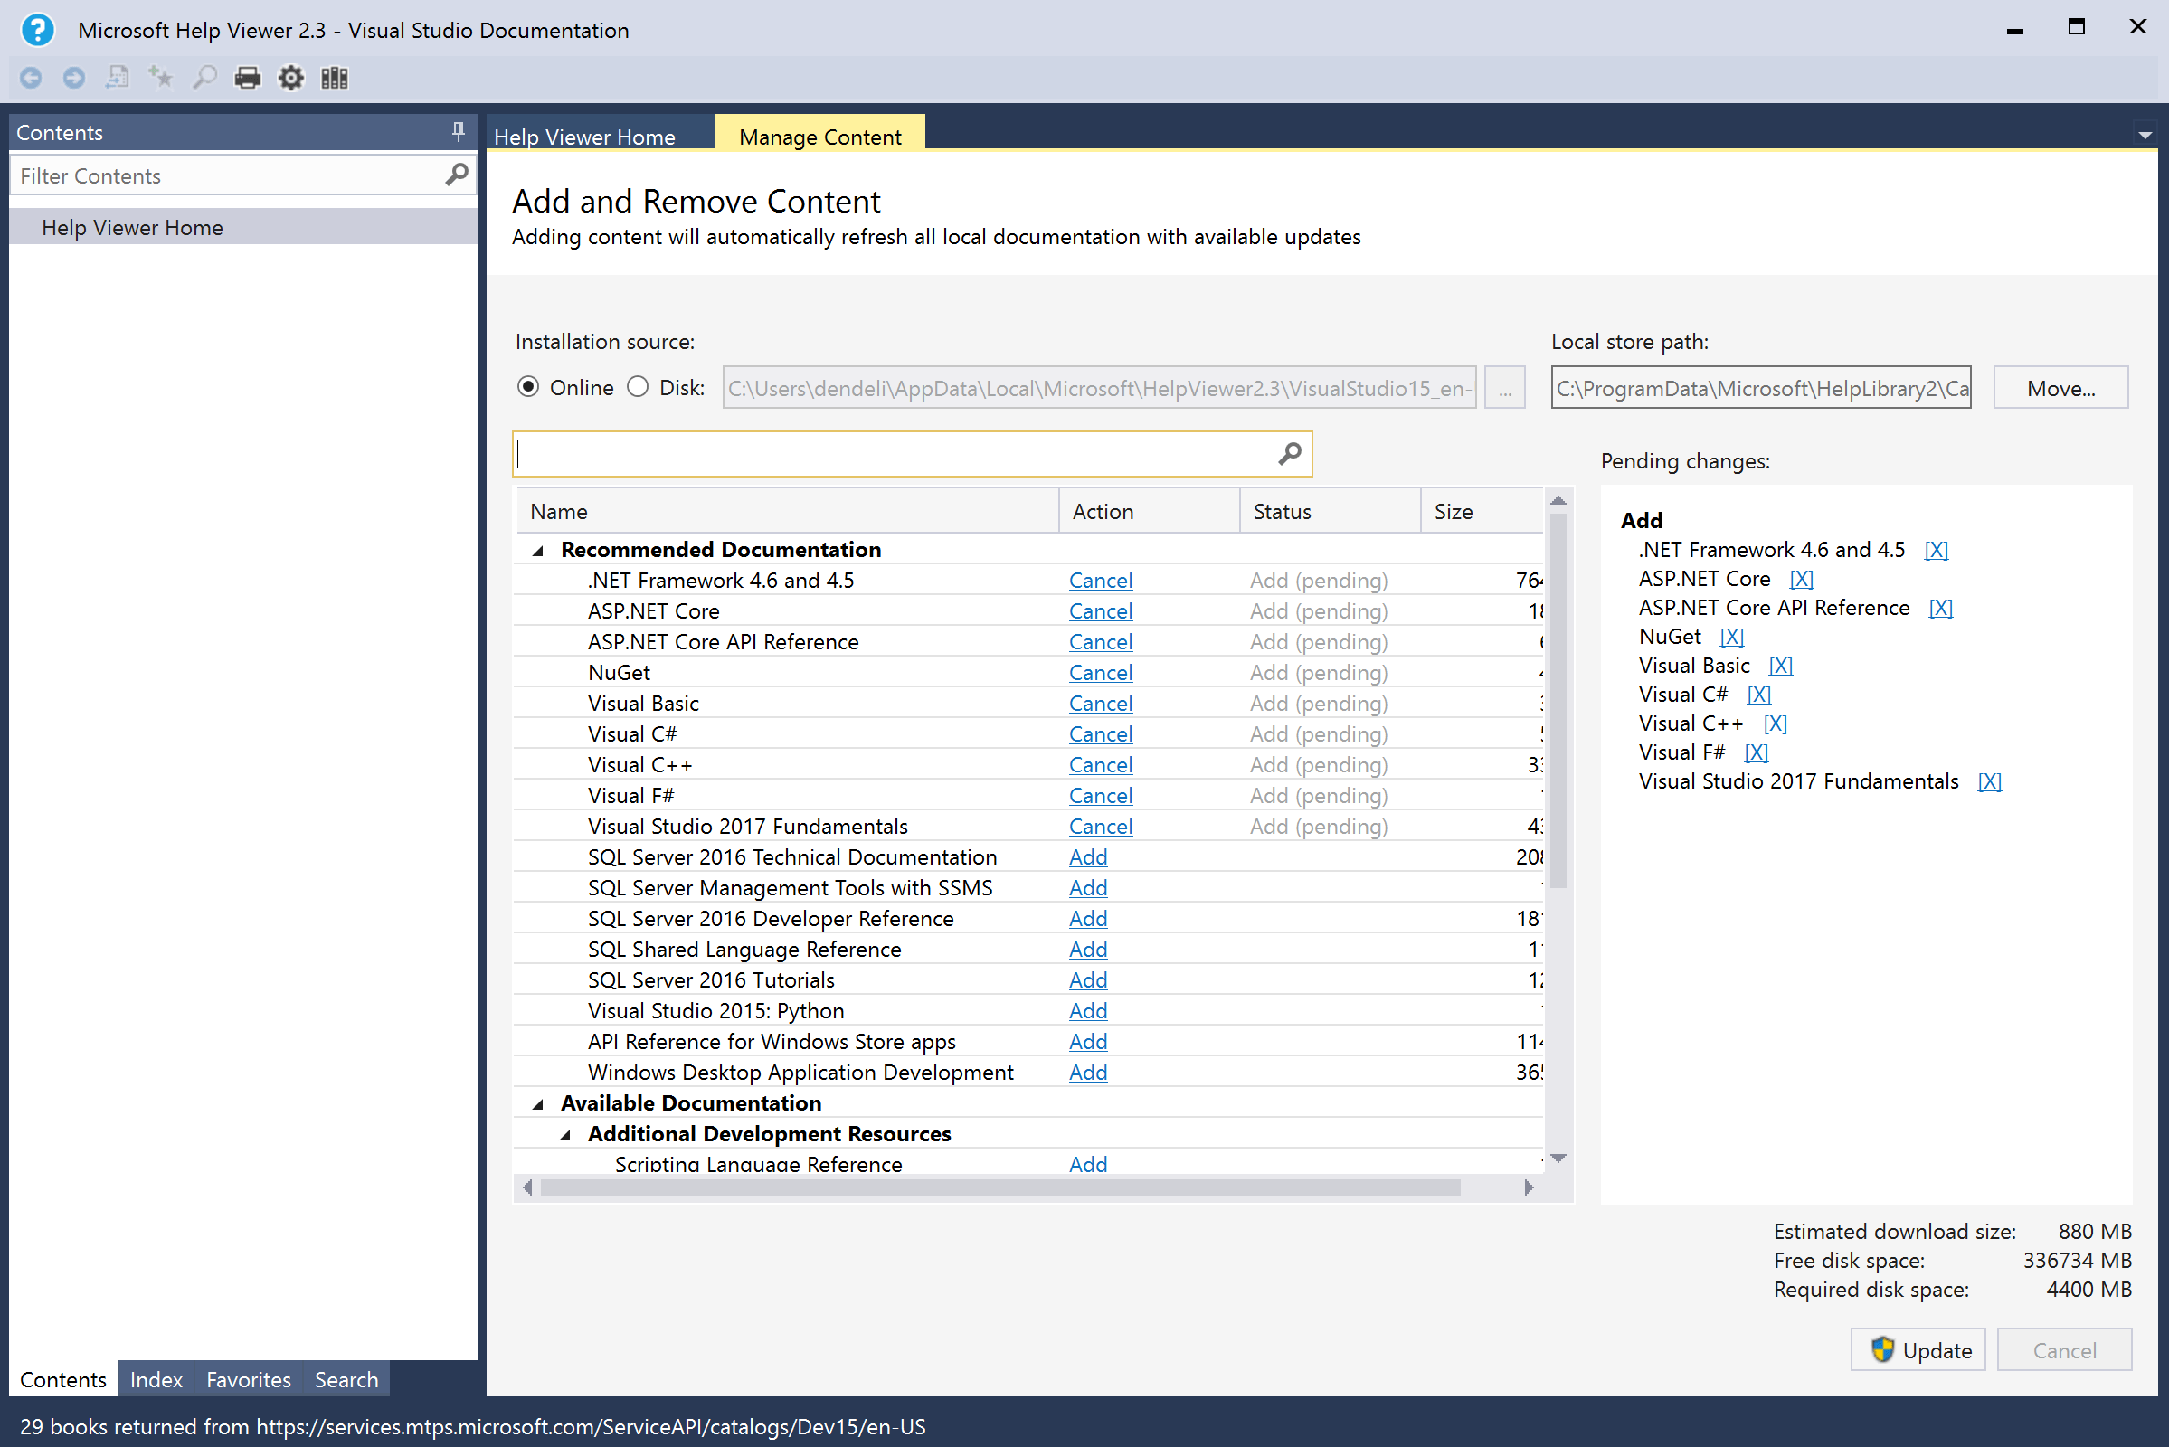Open the Find tool
This screenshot has width=2169, height=1447.
(205, 78)
